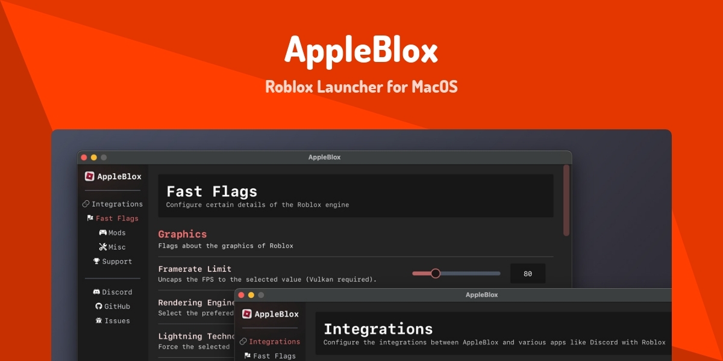
Task: Click the AppleBlox name in the back window sidebar
Action: point(119,176)
